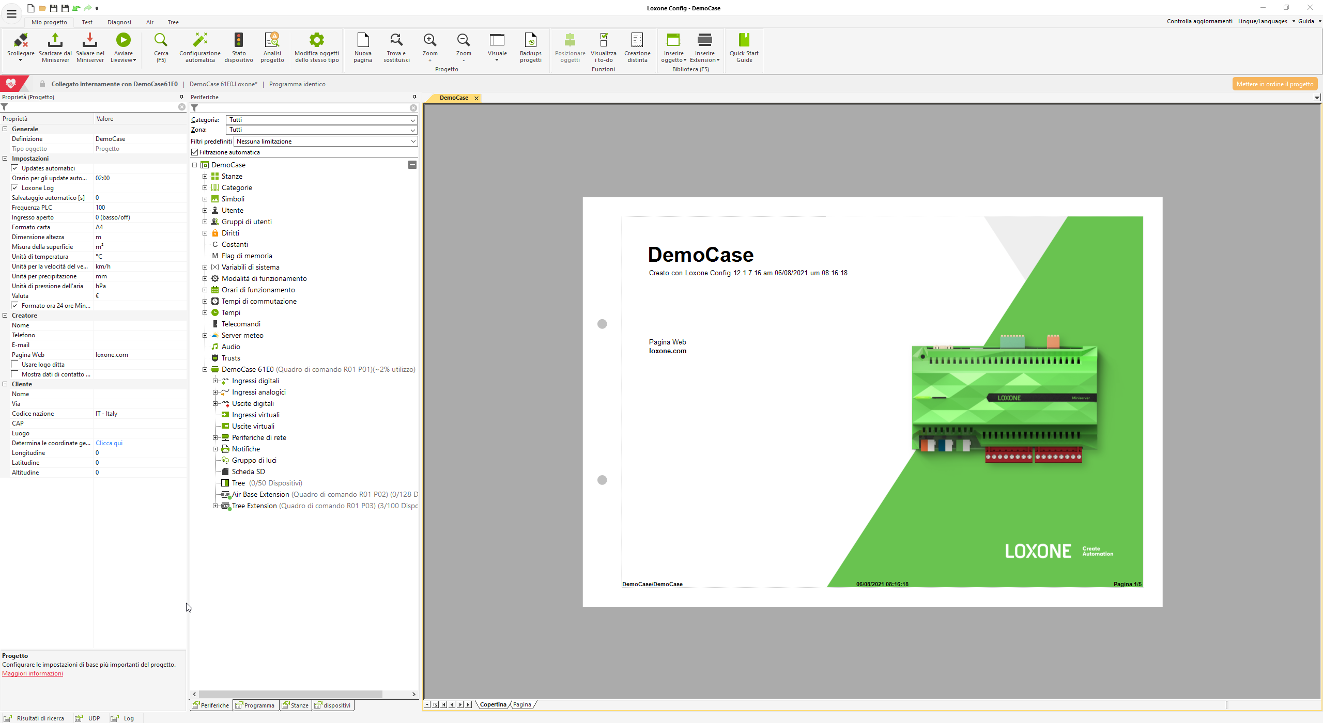Viewport: 1323px width, 723px height.
Task: Open Quick Start Guide
Action: click(744, 40)
